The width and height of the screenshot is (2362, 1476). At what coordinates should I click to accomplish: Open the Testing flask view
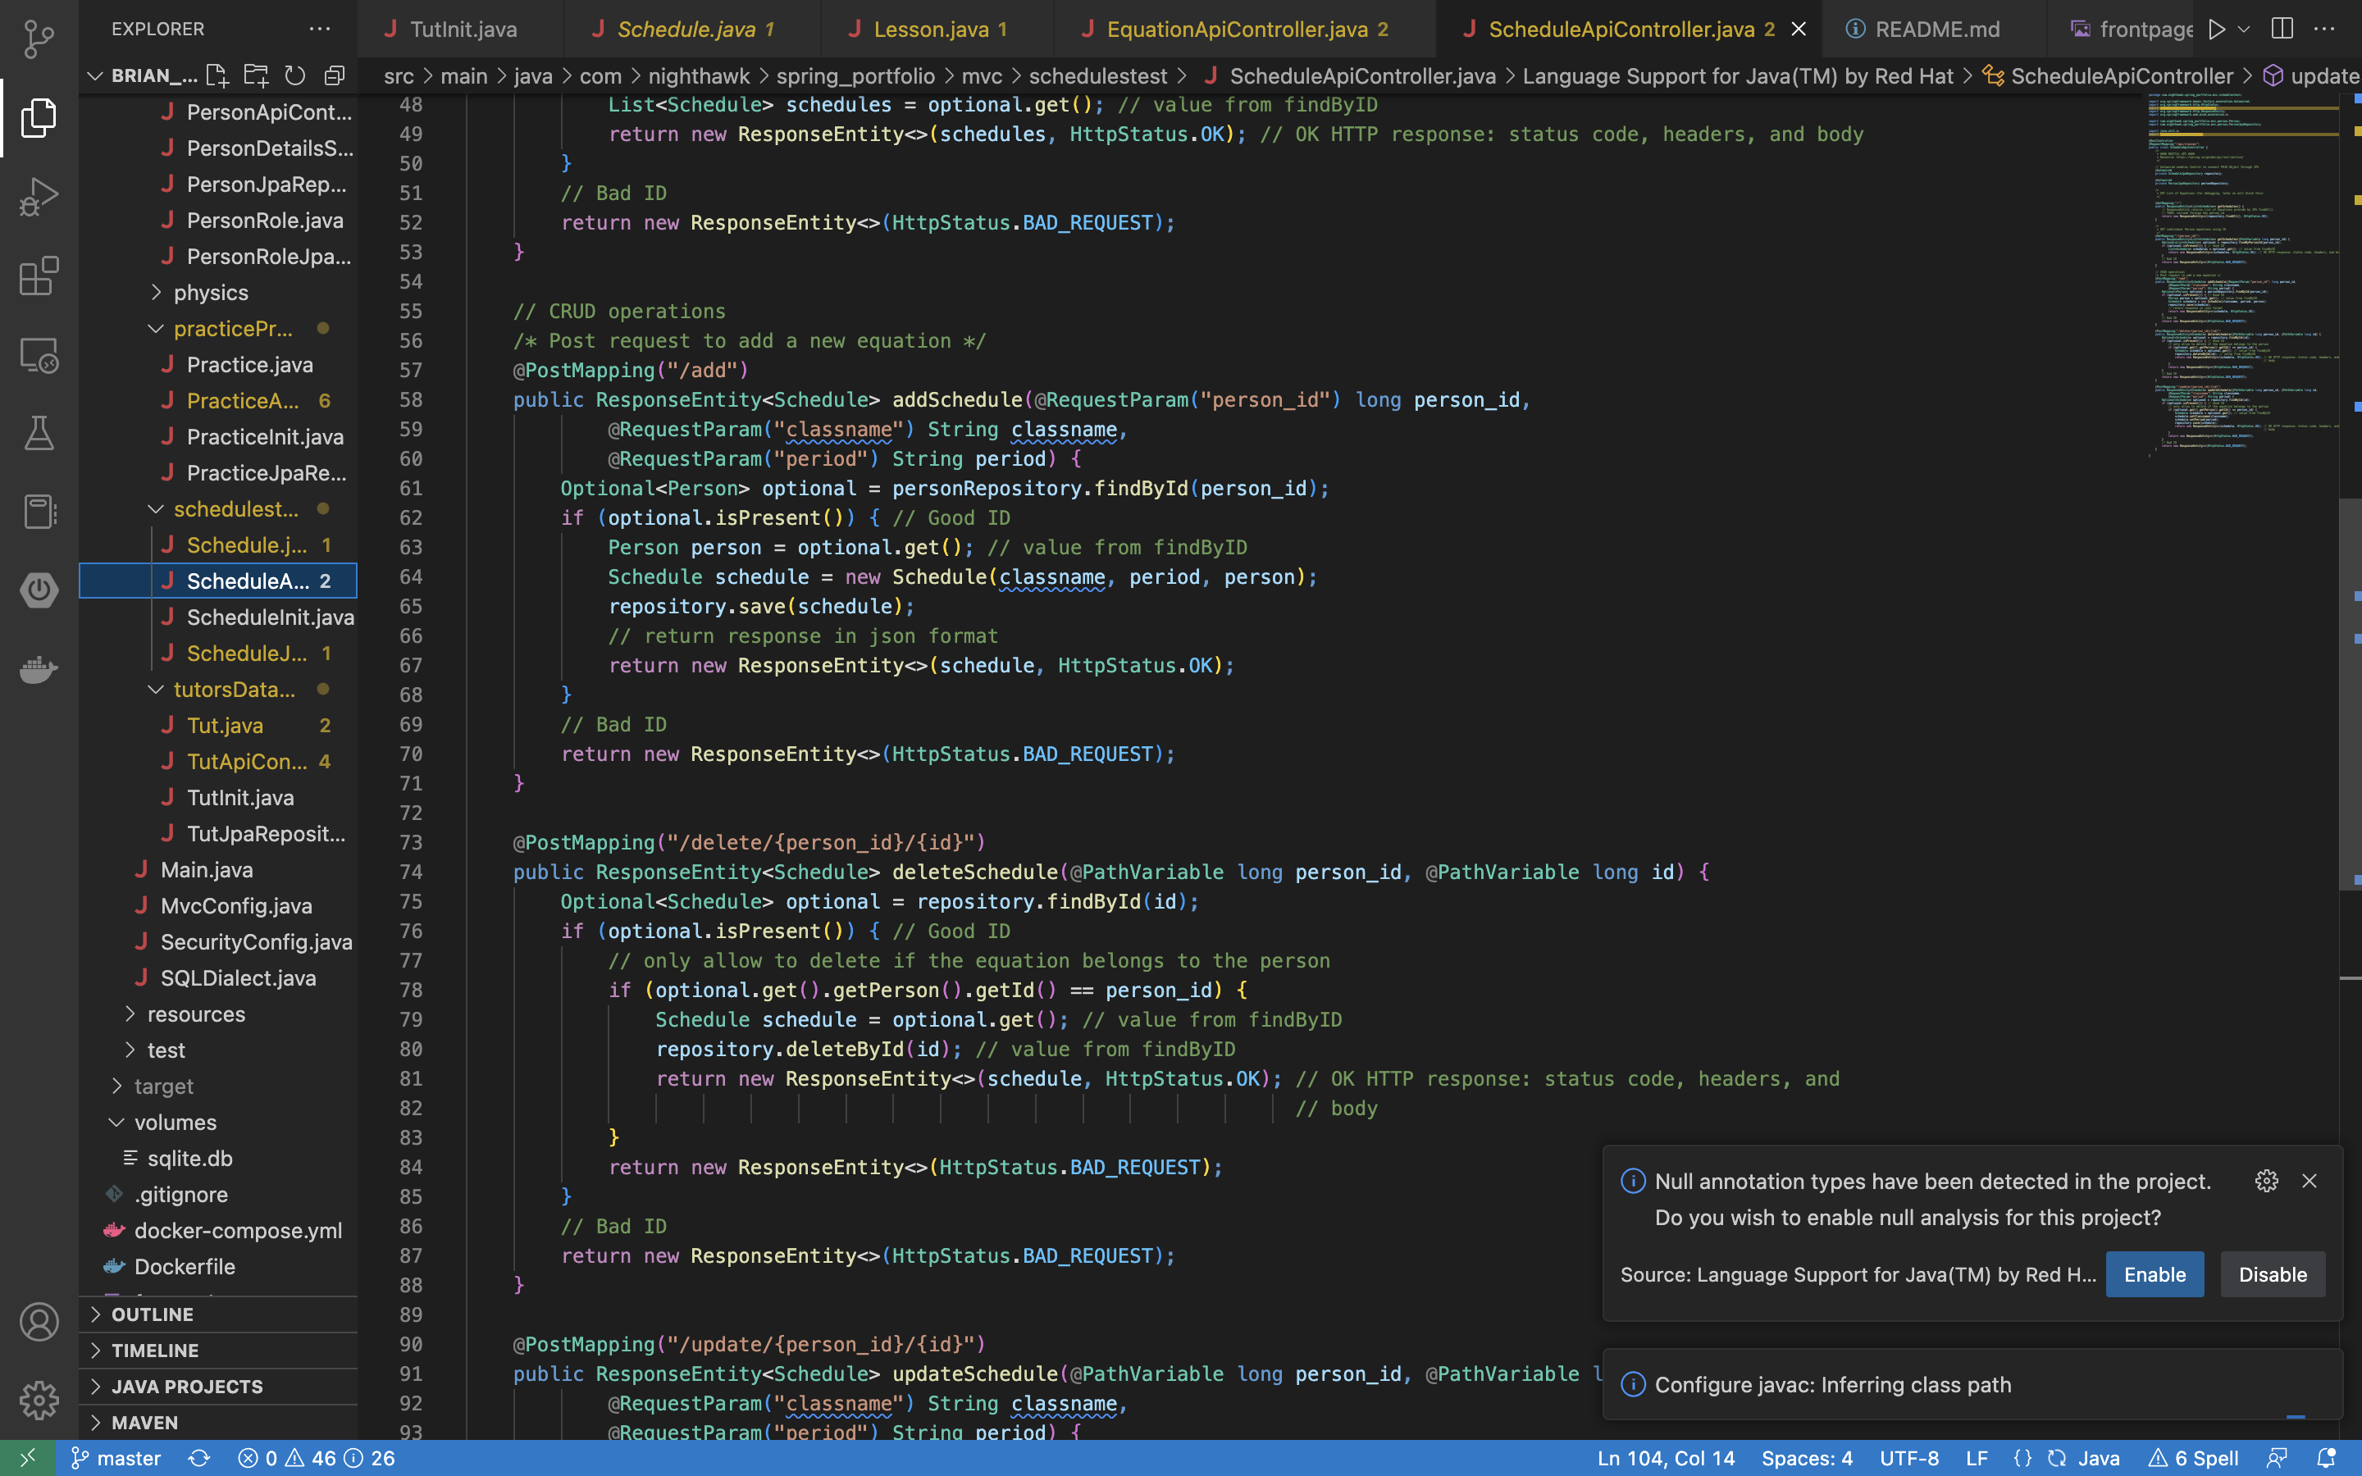(x=39, y=432)
